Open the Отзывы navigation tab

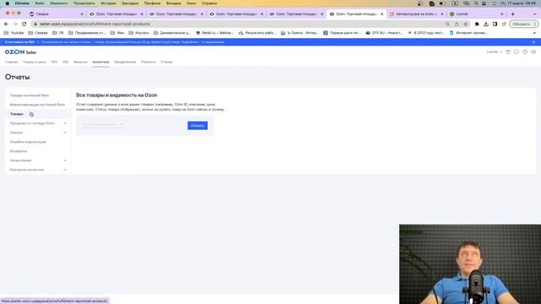[x=167, y=62]
